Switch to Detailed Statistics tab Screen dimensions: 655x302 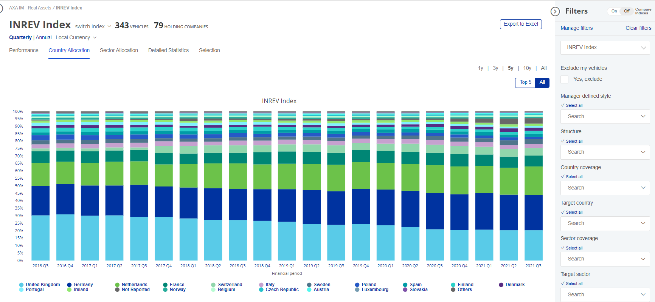click(168, 51)
